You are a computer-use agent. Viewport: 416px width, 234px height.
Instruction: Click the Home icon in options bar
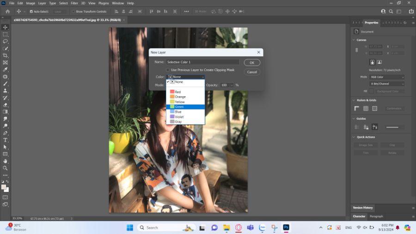(8, 12)
